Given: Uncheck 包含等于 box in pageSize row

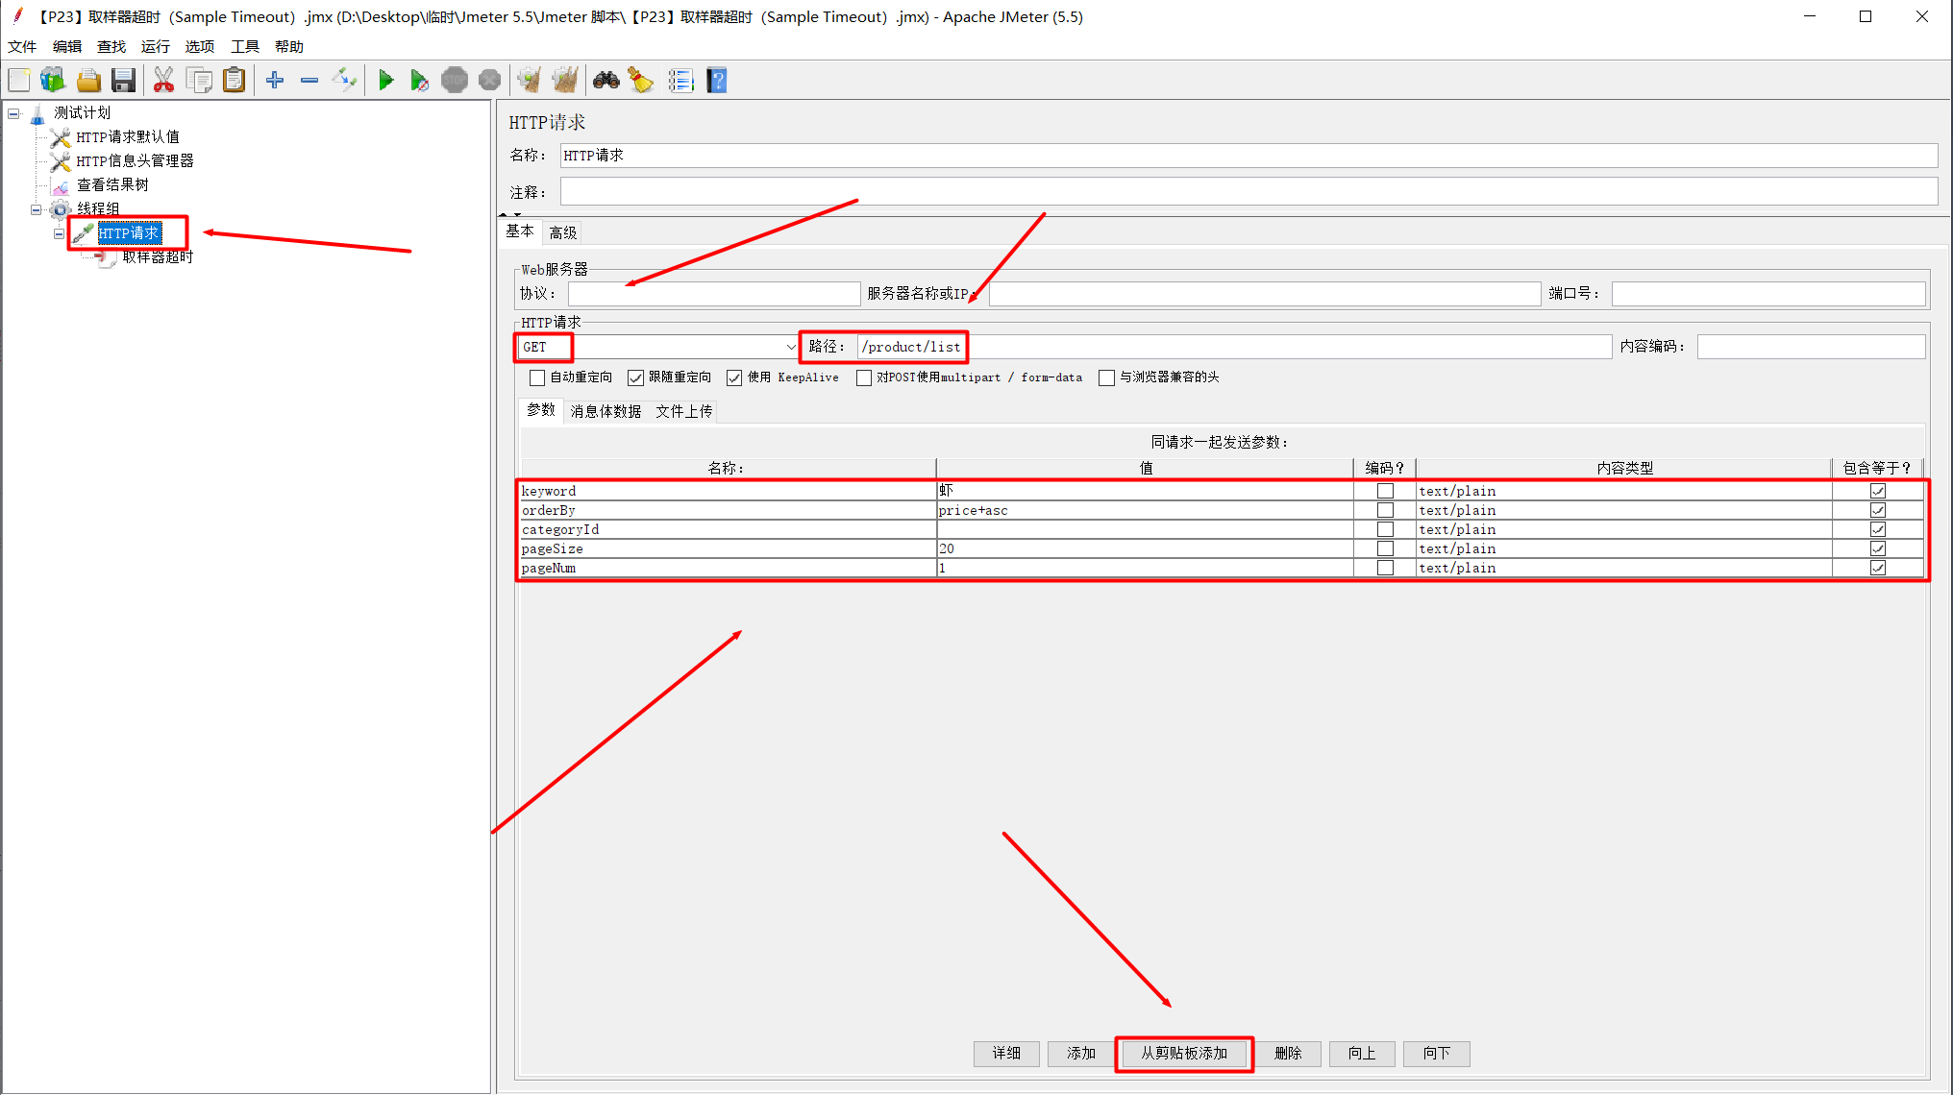Looking at the screenshot, I should [1878, 548].
